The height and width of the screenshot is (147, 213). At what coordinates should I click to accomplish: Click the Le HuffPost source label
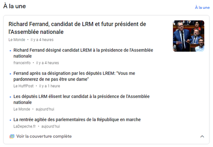[24, 86]
